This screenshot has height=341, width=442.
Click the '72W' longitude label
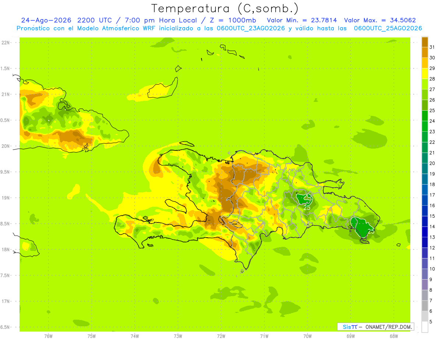pyautogui.click(x=221, y=336)
